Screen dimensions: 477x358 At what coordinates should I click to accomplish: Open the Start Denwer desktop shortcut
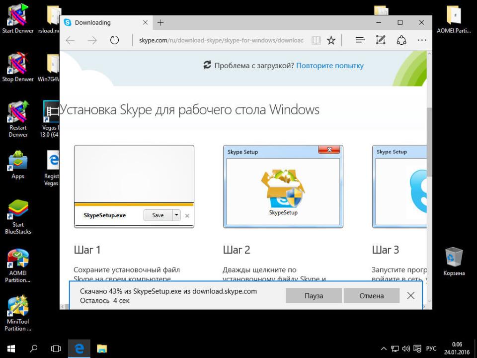click(x=18, y=18)
